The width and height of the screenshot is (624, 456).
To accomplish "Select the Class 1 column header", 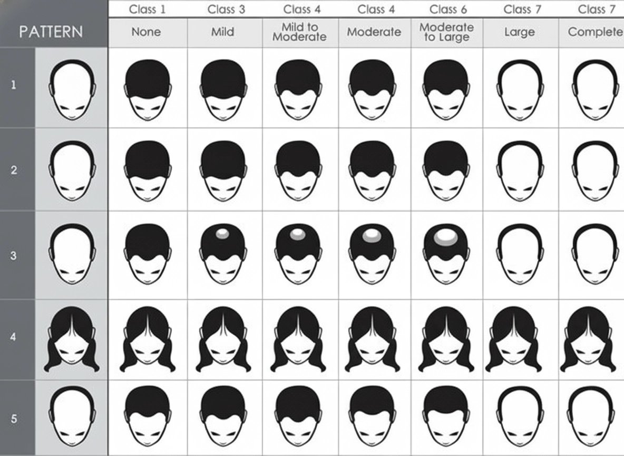I will pyautogui.click(x=147, y=8).
